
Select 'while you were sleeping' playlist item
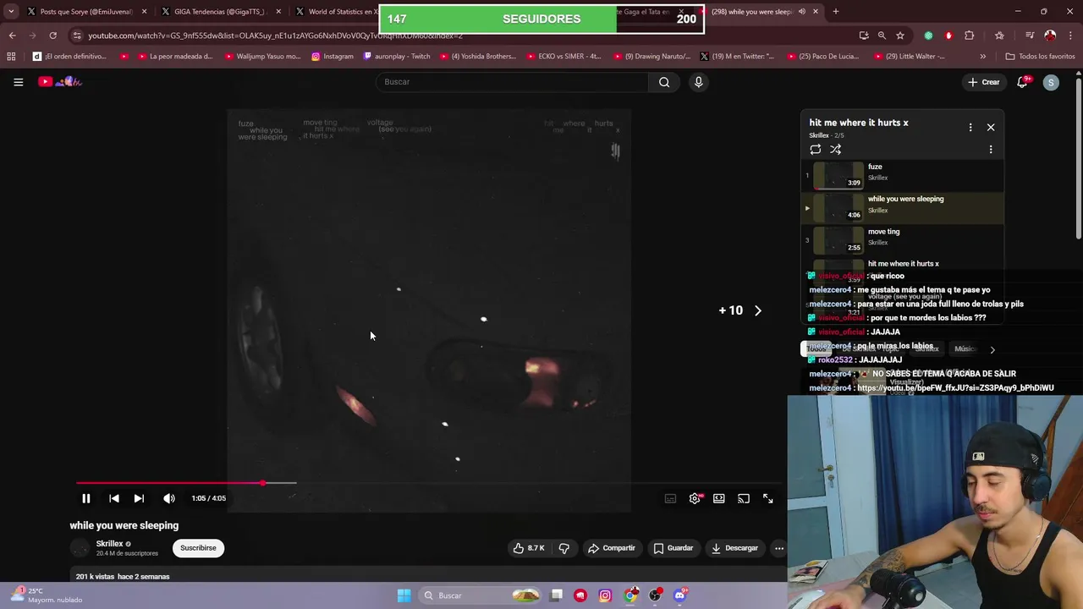(903, 207)
